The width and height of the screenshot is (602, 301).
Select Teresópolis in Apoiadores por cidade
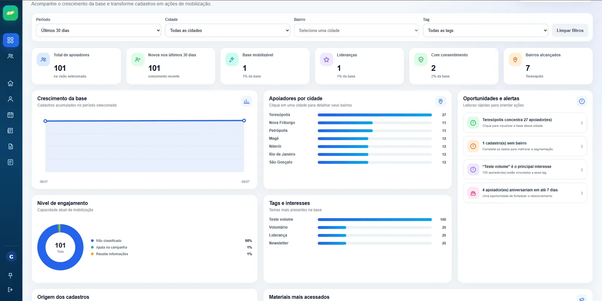(x=357, y=115)
